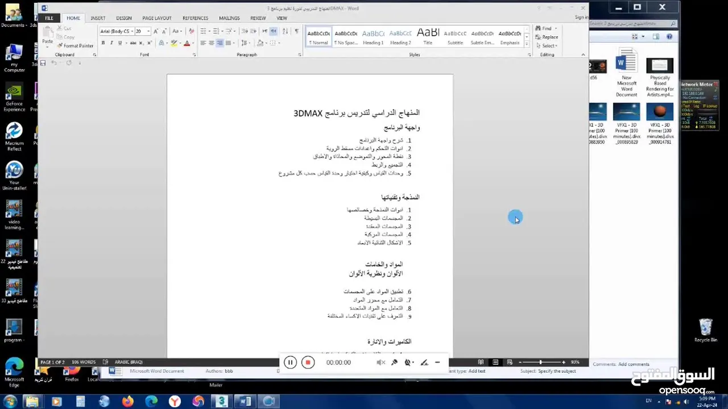The height and width of the screenshot is (409, 728).
Task: Click the 106 WORDS status bar count
Action: [84, 362]
